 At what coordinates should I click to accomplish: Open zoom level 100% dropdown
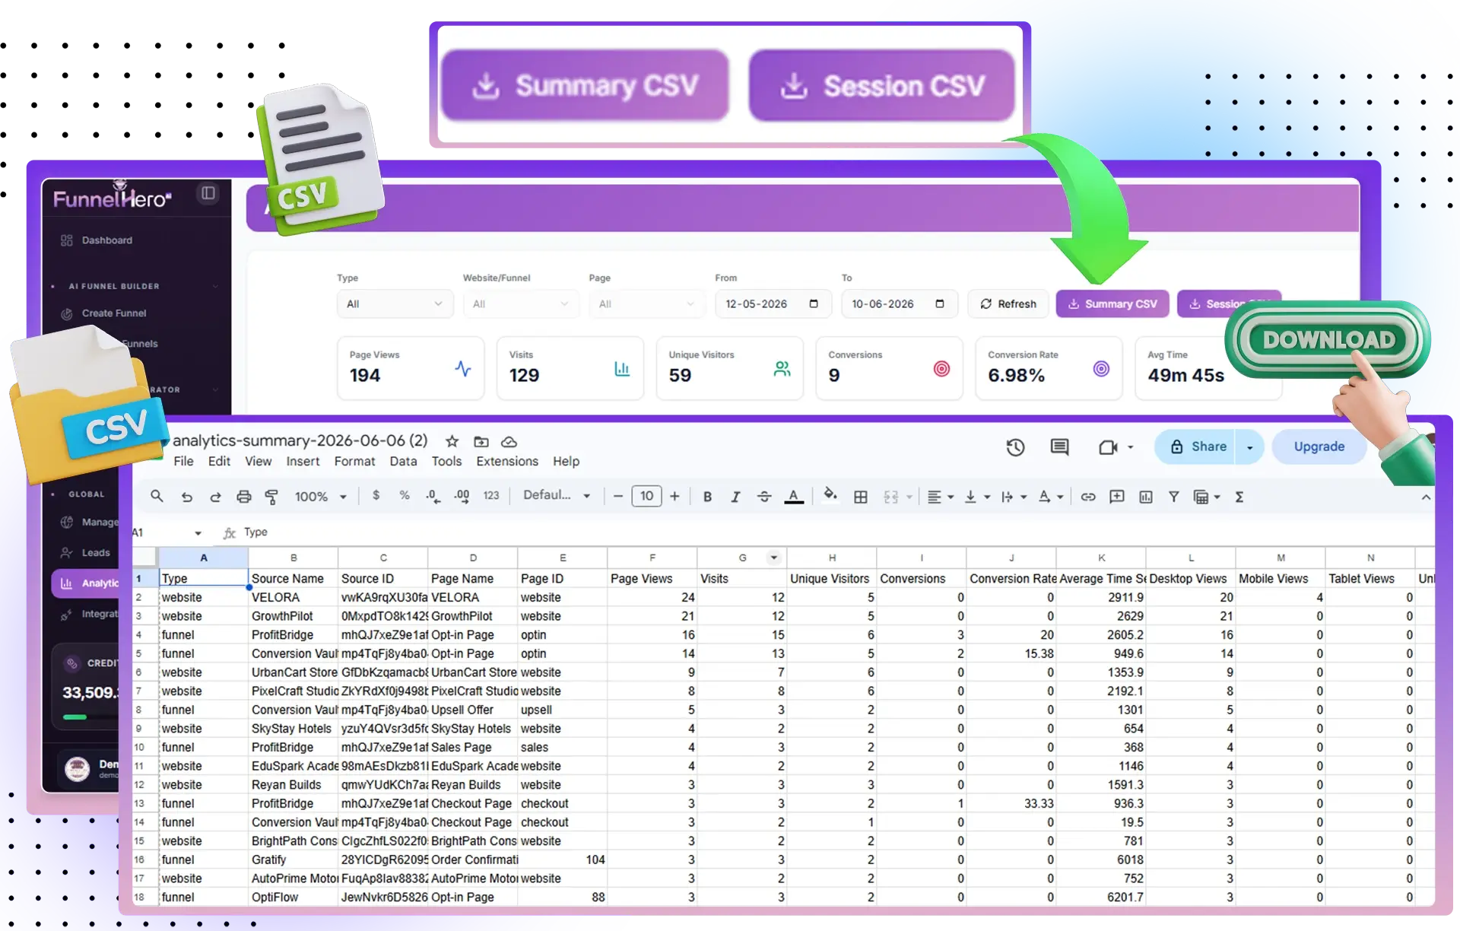click(321, 497)
